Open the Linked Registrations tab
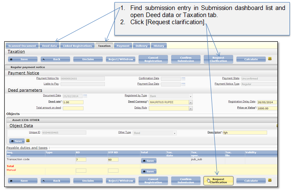The image size is (292, 192). tap(77, 46)
